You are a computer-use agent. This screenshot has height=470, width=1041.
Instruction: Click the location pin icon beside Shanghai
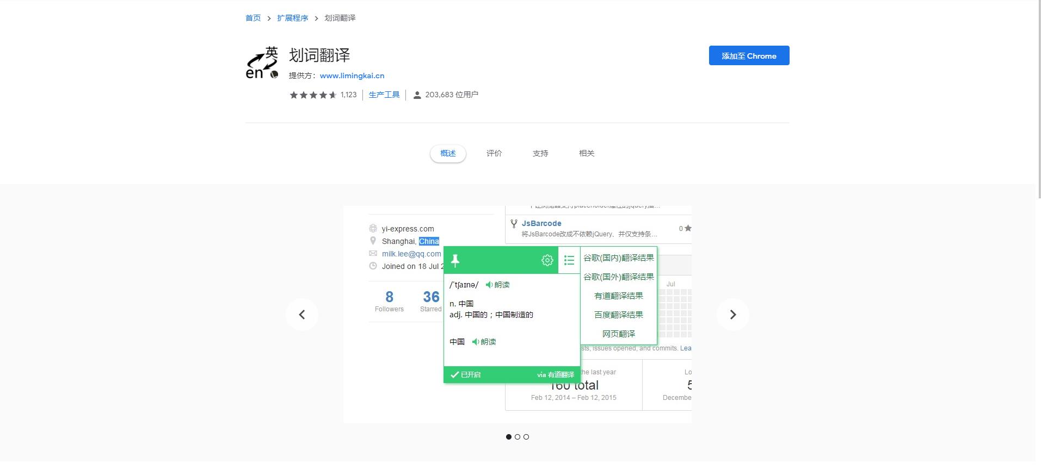point(373,241)
